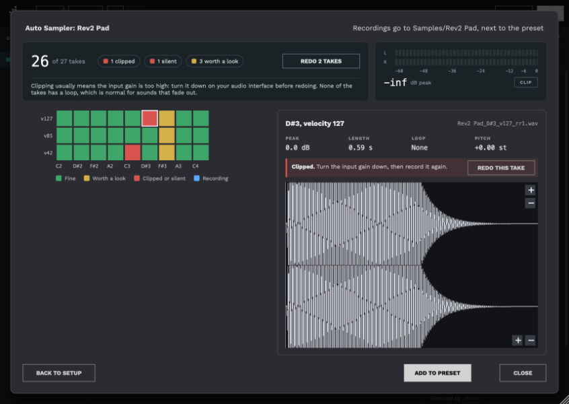Select the green C4 v127 take cell
Viewport: 569px width, 404px height.
(200, 119)
